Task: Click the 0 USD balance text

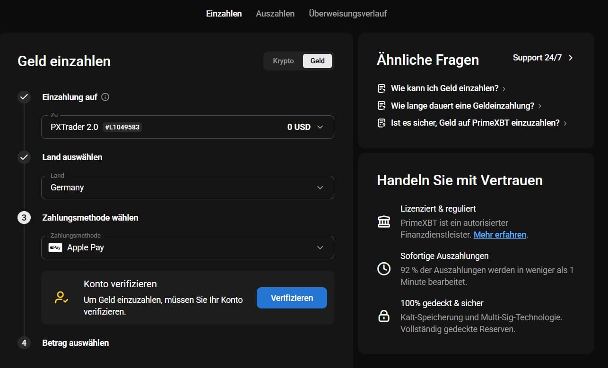Action: [299, 127]
